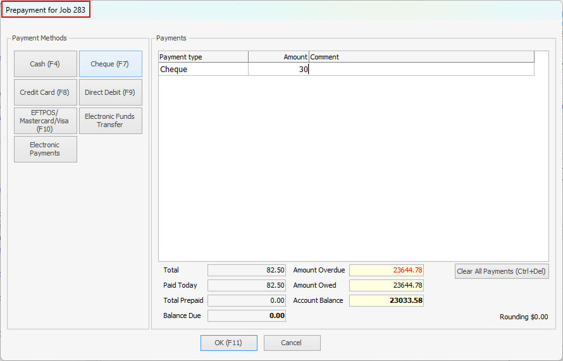Confirm payment with OK (F11)
The height and width of the screenshot is (361, 563).
(x=229, y=343)
